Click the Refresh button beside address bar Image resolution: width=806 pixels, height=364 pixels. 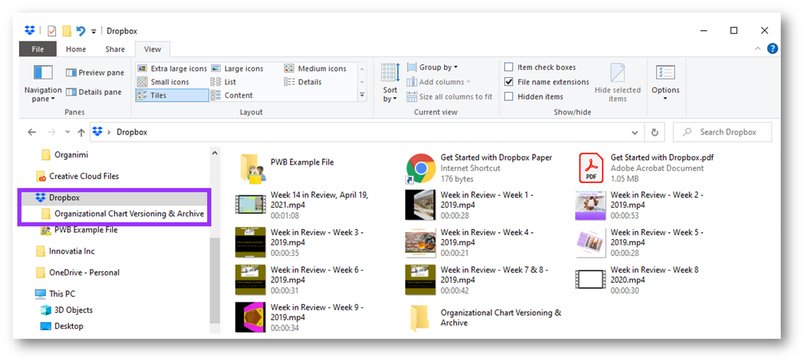pyautogui.click(x=654, y=133)
